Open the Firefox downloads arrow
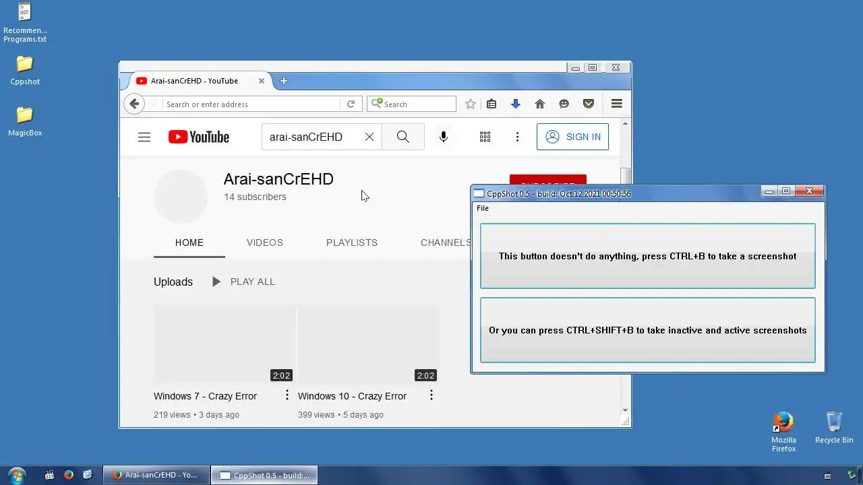This screenshot has width=863, height=485. [x=516, y=104]
